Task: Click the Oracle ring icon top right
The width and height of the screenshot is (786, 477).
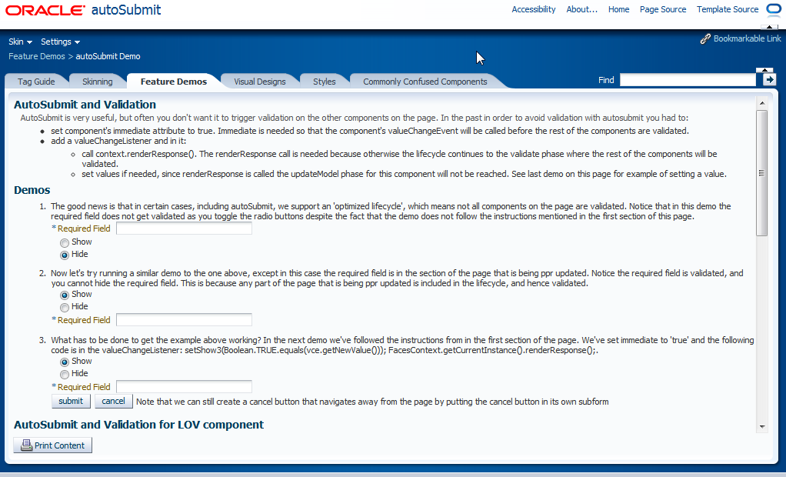Action: (x=774, y=9)
